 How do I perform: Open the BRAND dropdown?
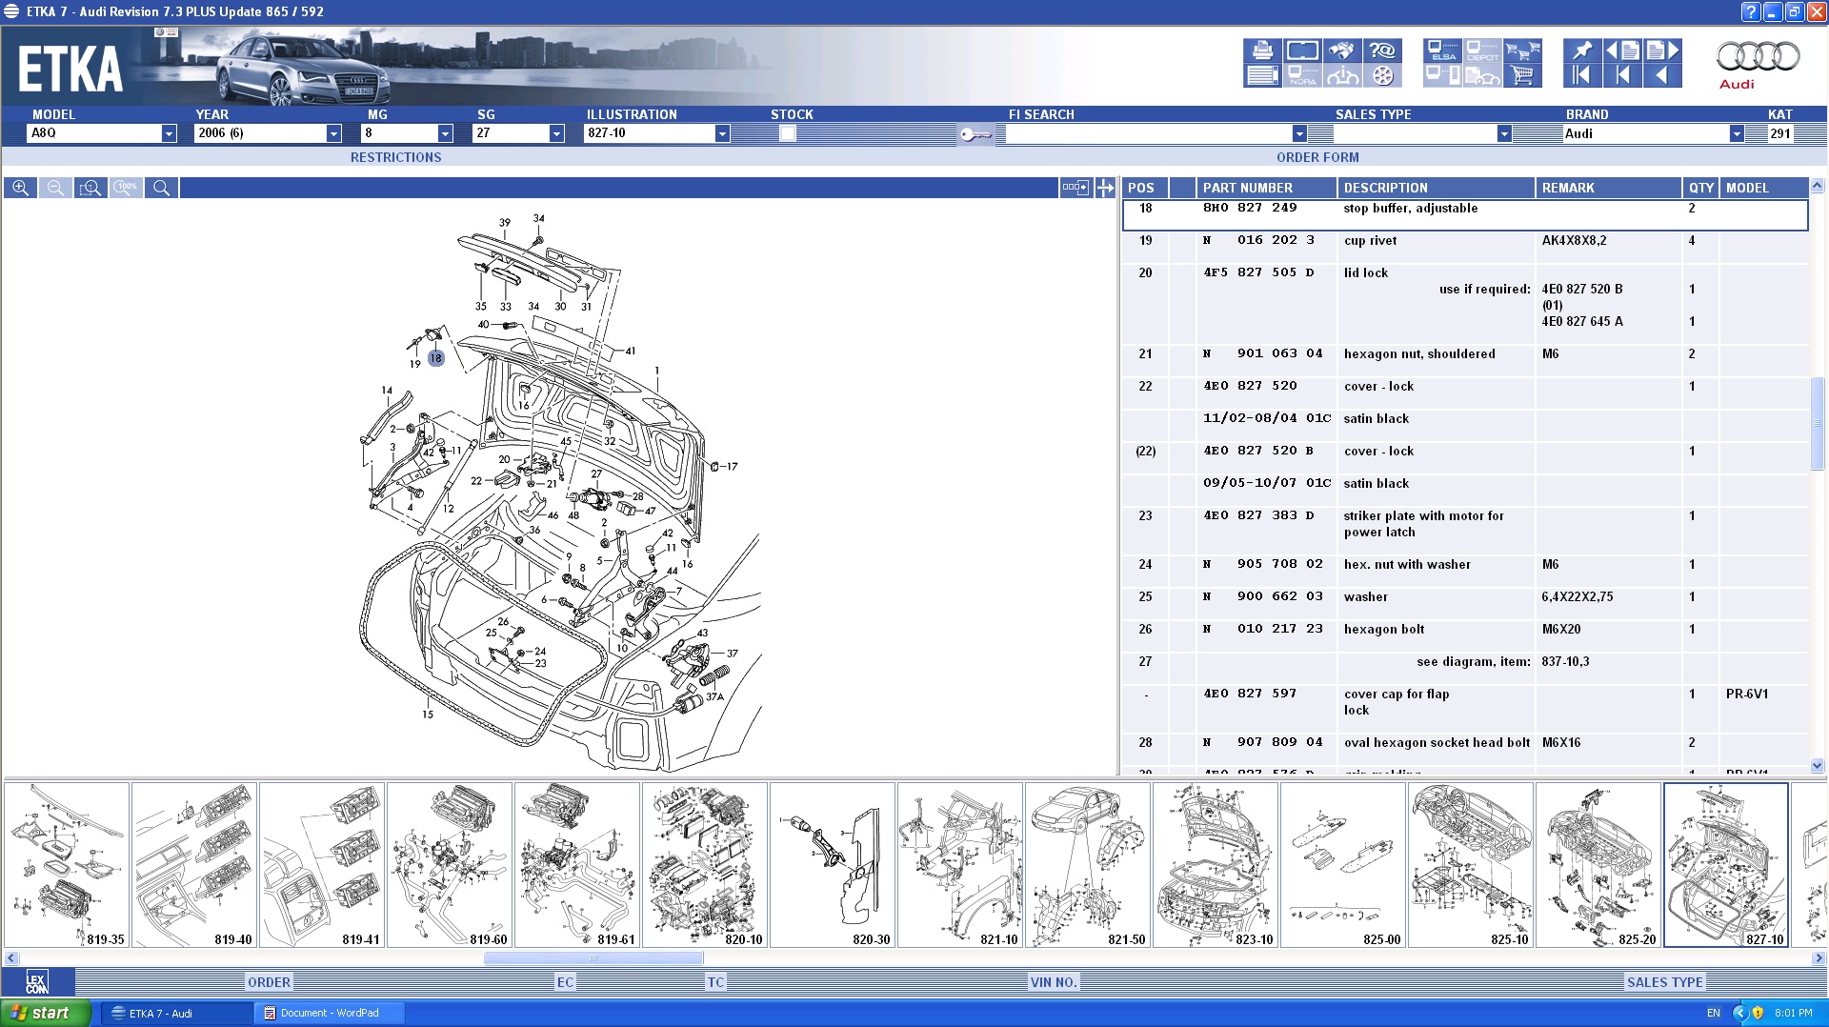(1737, 133)
